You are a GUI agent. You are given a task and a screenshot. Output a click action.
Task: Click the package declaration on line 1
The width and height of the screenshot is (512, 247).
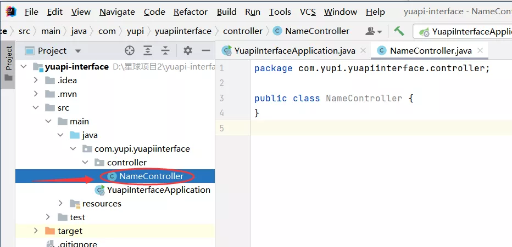coord(372,68)
